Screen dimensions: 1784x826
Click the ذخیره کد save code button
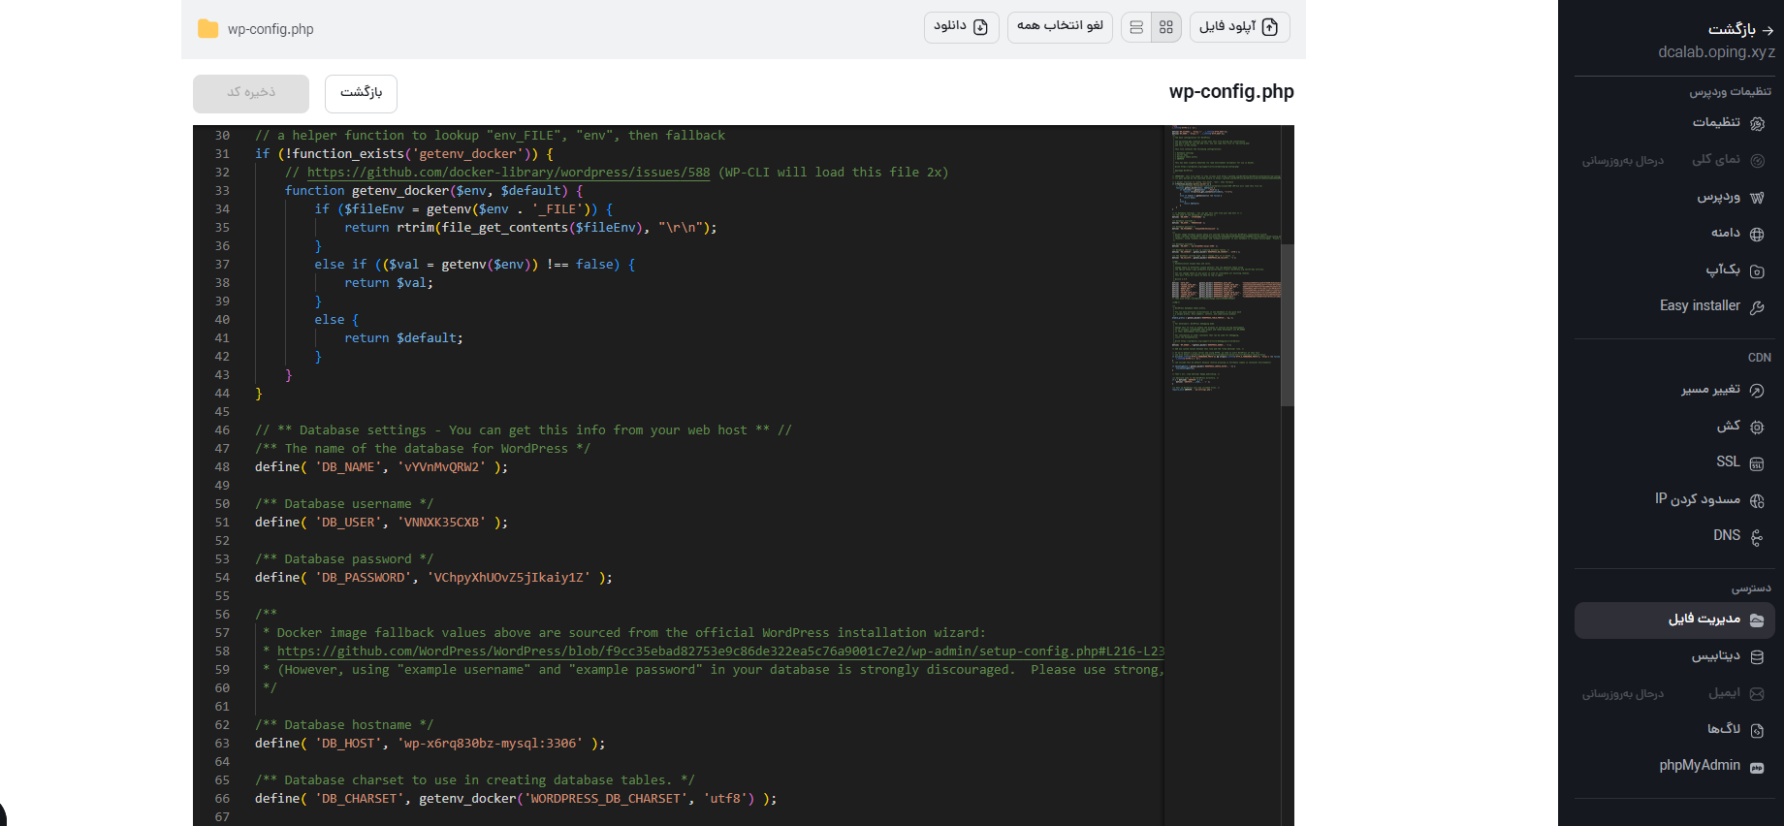251,93
